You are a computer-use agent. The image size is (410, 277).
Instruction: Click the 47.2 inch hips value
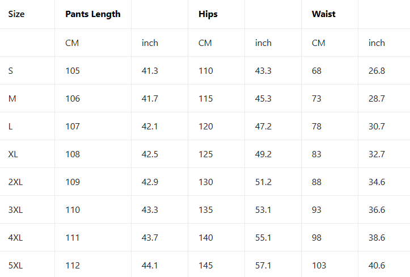coord(263,127)
